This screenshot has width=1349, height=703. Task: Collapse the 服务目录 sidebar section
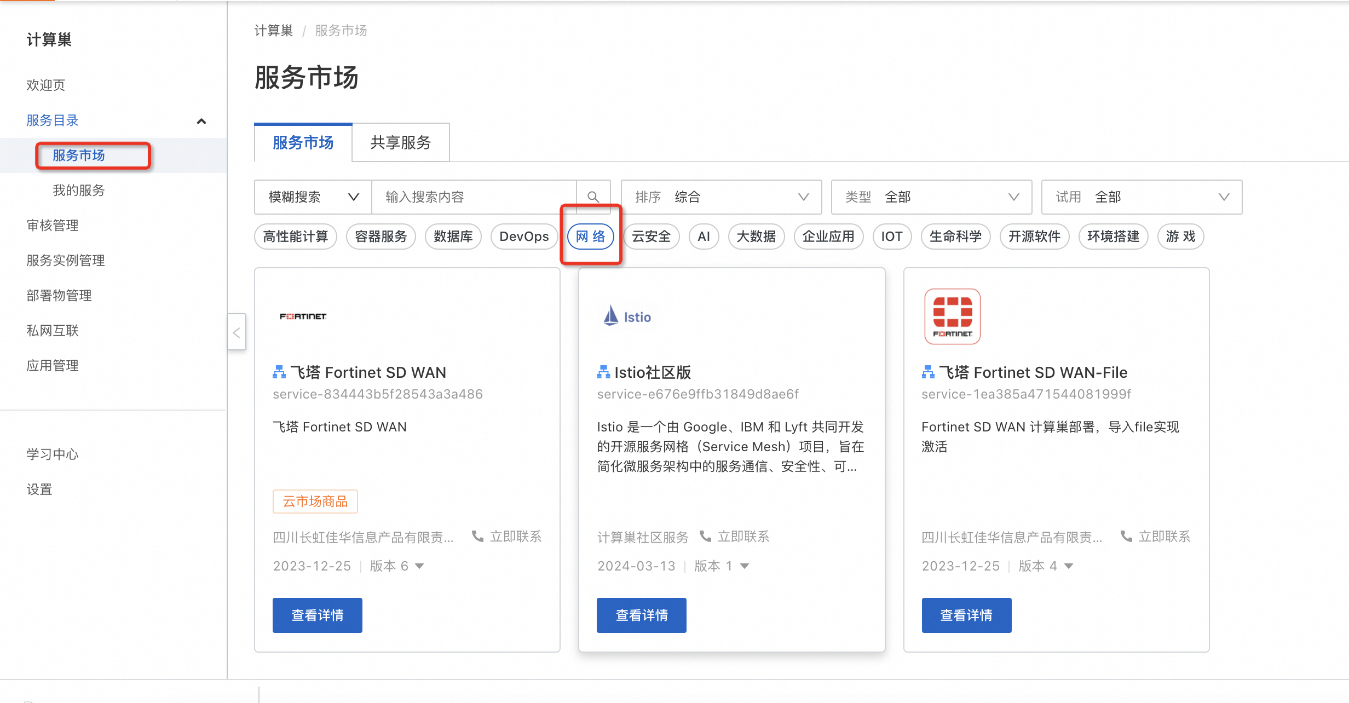(x=201, y=121)
